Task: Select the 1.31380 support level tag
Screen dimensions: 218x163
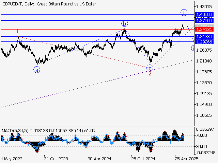Action: (204, 36)
